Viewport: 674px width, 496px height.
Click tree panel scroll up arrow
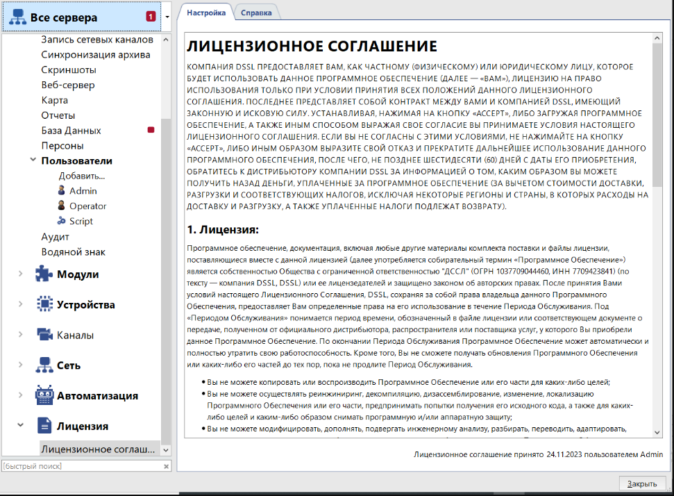pos(166,39)
